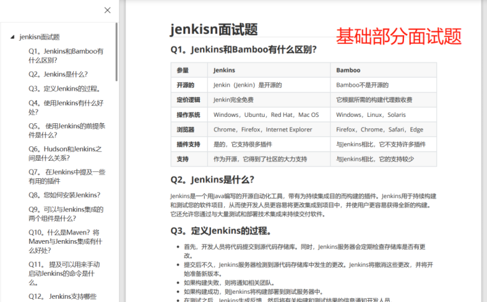Click cell Windows, Linux, Solaris
The width and height of the screenshot is (487, 302).
pyautogui.click(x=383, y=115)
